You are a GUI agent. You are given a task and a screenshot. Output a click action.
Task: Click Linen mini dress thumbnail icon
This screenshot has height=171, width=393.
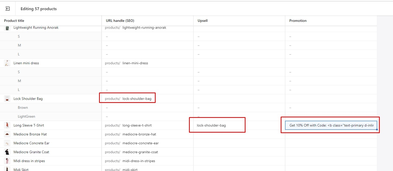tap(7, 63)
